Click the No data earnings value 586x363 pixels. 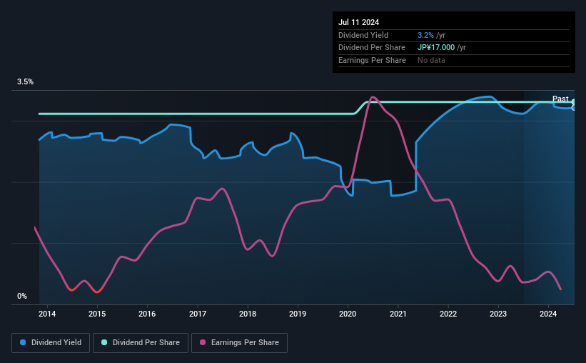point(431,60)
